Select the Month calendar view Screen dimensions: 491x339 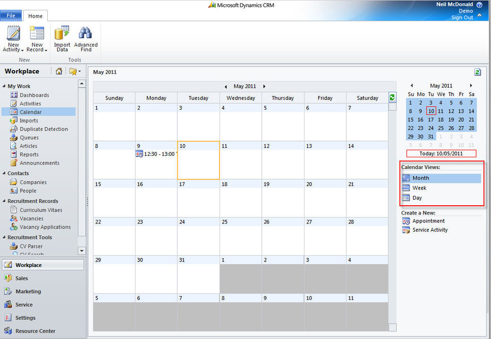tap(420, 178)
